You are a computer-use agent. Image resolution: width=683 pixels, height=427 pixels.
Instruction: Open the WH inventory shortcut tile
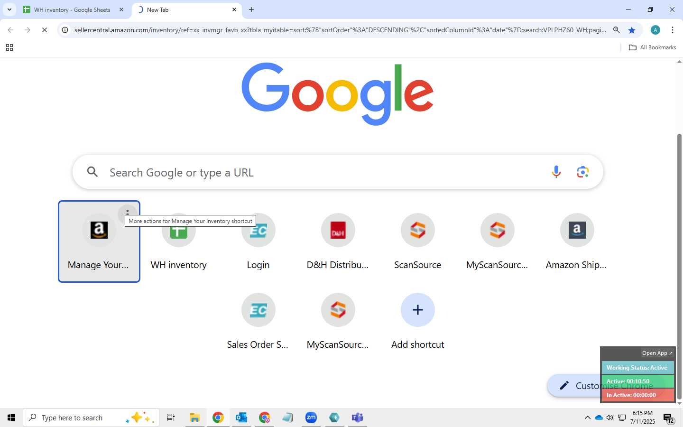pos(178,241)
